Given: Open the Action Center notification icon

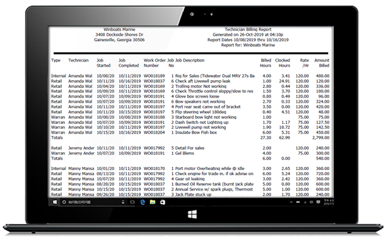Looking at the screenshot, I should pos(318,202).
